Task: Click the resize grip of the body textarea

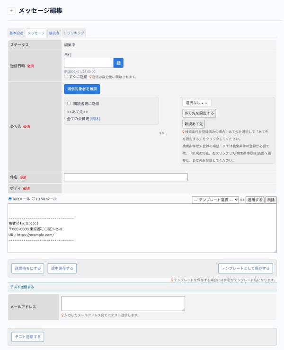Action: click(275, 251)
